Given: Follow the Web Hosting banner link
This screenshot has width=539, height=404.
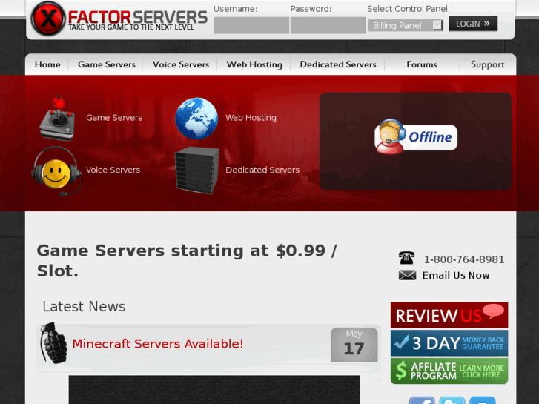Looking at the screenshot, I should (x=251, y=118).
